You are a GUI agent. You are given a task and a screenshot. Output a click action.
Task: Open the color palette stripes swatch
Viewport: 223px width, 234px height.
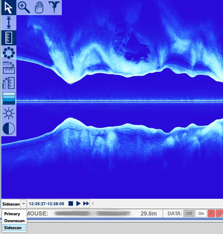coord(8,98)
